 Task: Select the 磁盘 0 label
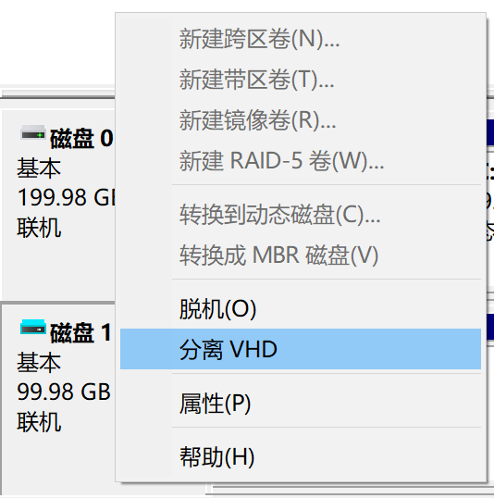(81, 139)
